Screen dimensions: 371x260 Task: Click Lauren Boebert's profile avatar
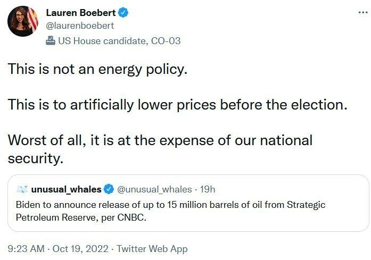pyautogui.click(x=23, y=21)
